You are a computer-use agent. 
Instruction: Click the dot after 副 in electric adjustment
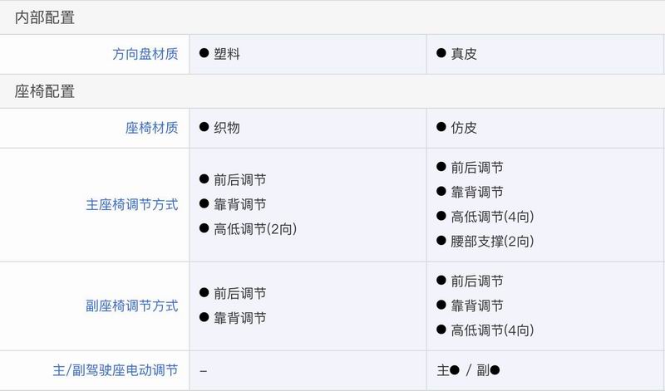[x=495, y=370]
